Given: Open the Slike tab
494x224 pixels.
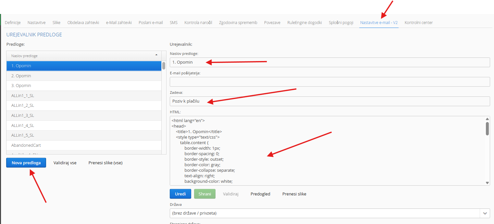Looking at the screenshot, I should [x=56, y=22].
